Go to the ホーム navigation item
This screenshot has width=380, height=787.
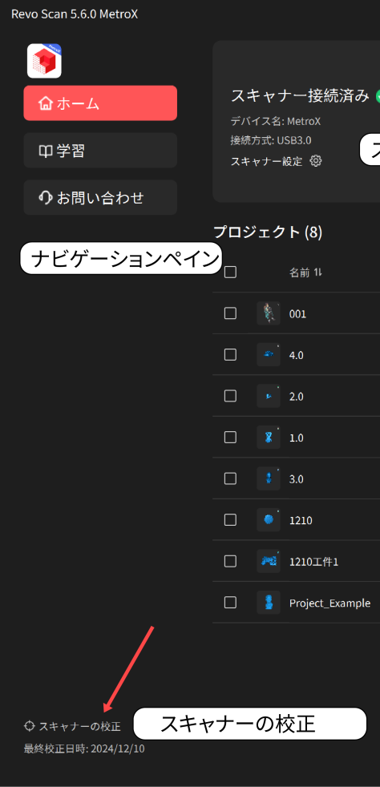click(x=100, y=103)
